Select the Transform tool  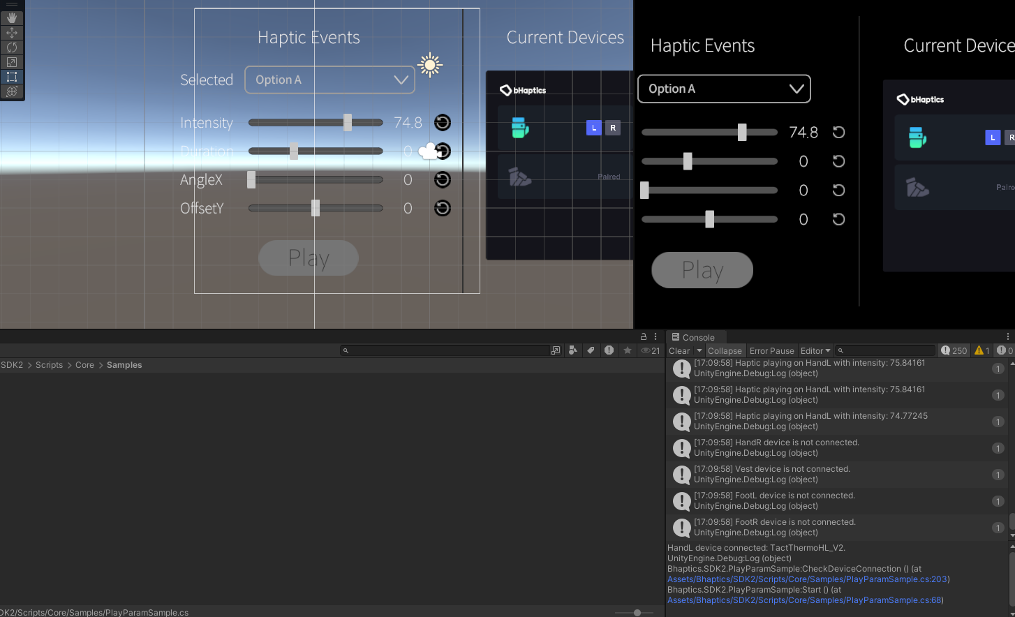click(x=12, y=91)
